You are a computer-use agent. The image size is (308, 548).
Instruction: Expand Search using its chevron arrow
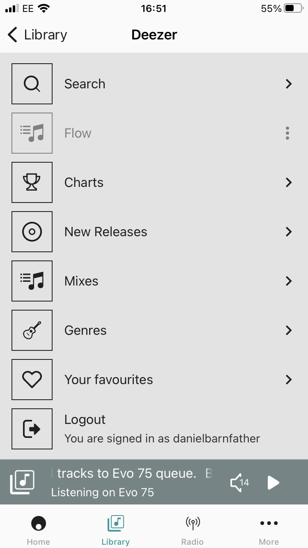coord(289,84)
